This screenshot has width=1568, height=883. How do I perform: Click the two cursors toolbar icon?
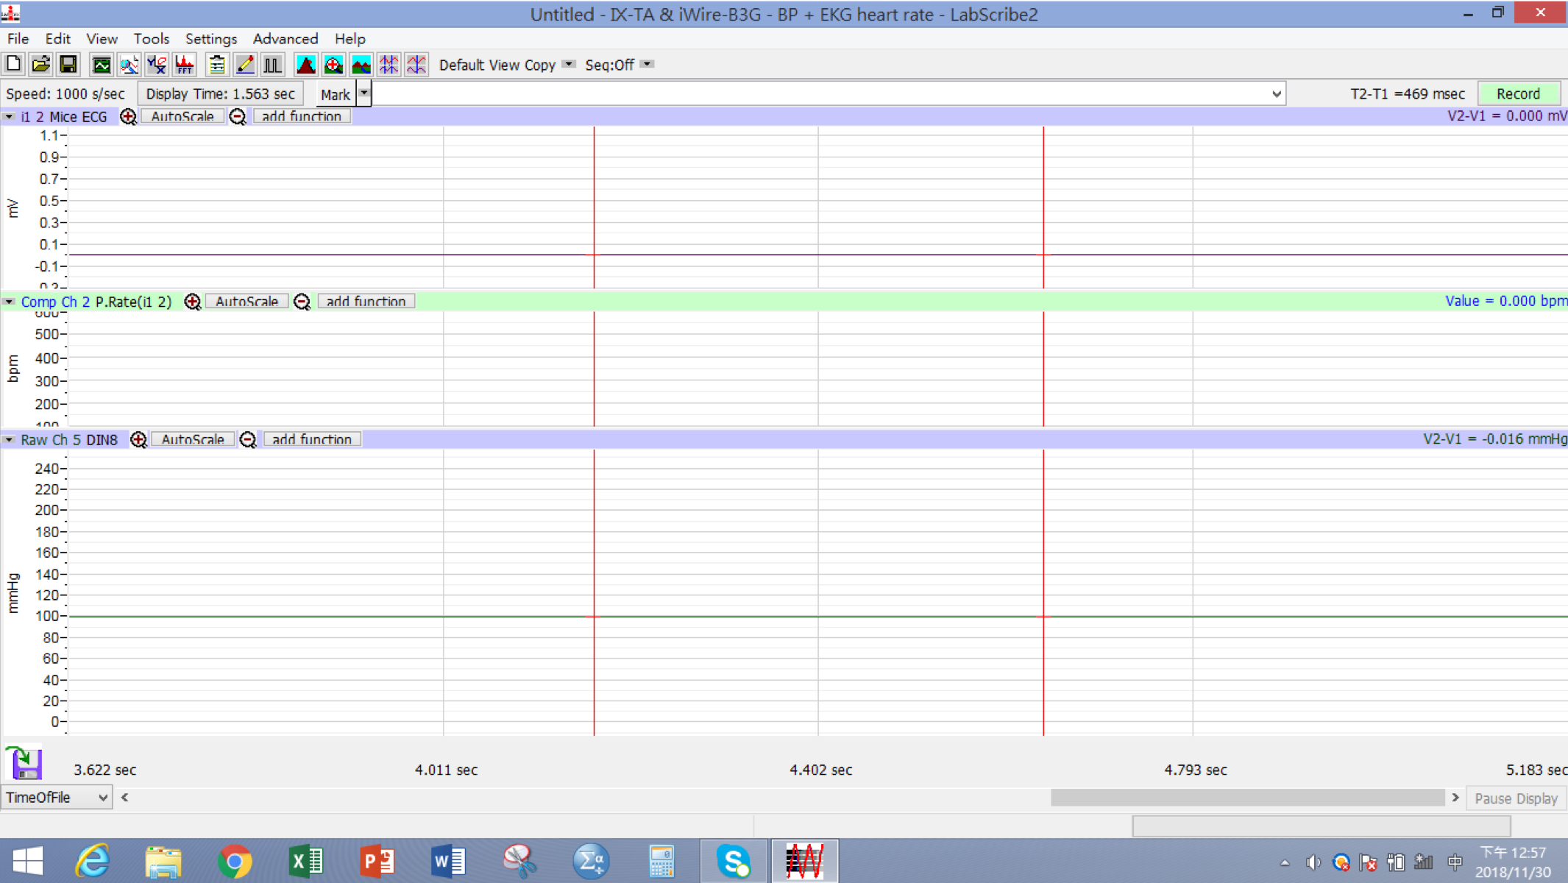[389, 65]
